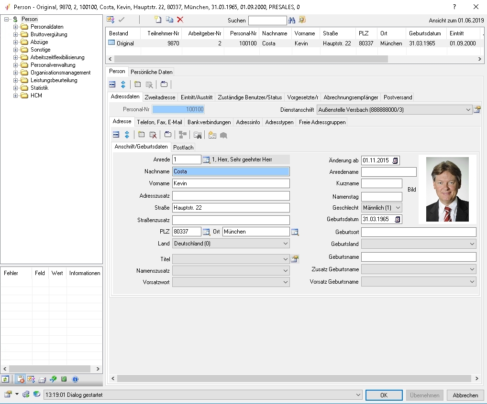Open the Geschlecht dropdown

(397, 208)
